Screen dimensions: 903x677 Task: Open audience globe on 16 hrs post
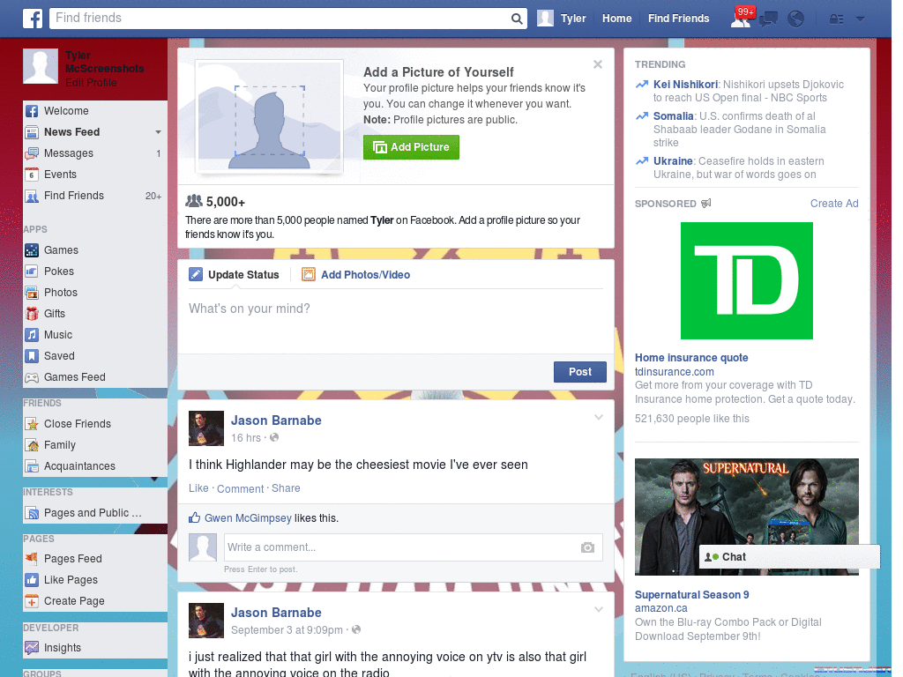click(x=275, y=437)
